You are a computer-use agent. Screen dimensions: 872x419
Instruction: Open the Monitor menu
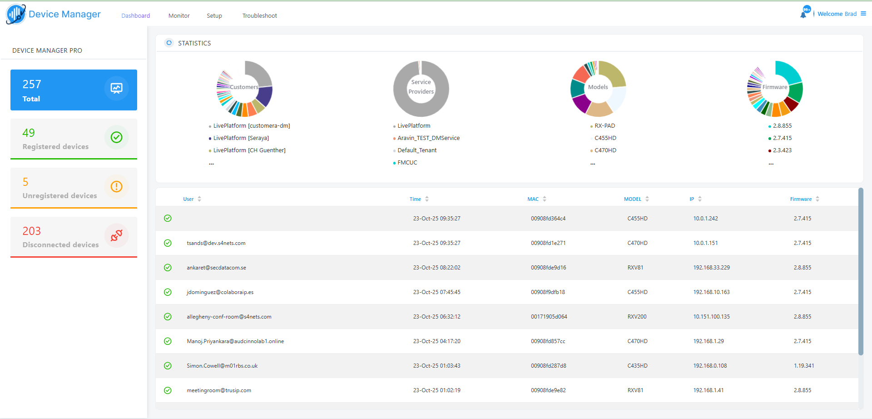[179, 16]
